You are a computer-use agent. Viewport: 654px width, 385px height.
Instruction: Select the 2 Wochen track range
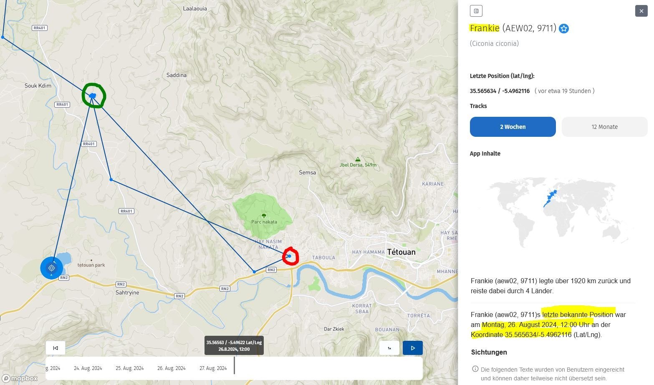tap(513, 127)
